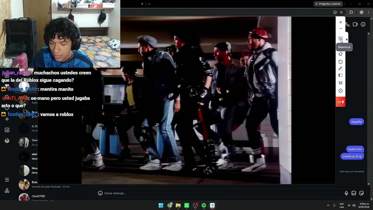
Task: Rotate the video with the circular arrow
Action: point(340,62)
